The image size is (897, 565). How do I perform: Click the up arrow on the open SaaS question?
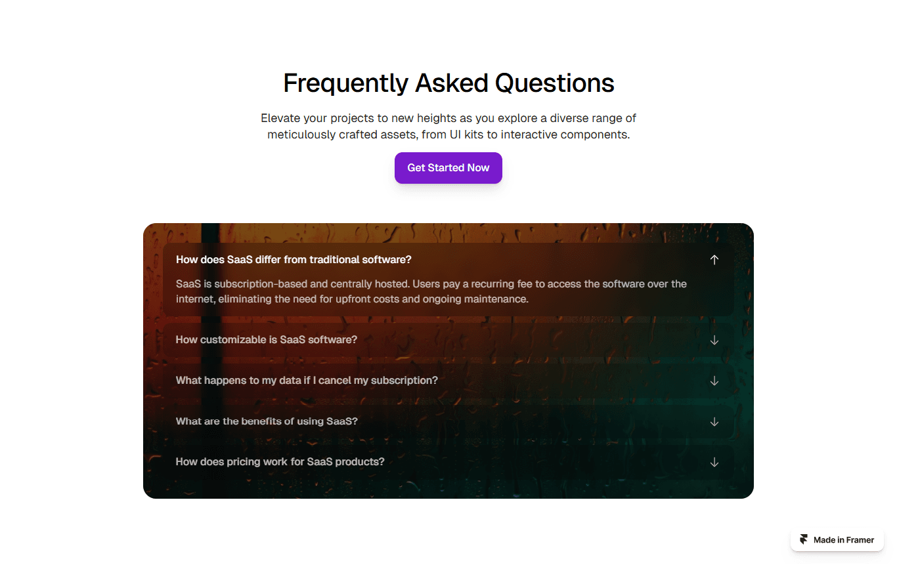714,260
